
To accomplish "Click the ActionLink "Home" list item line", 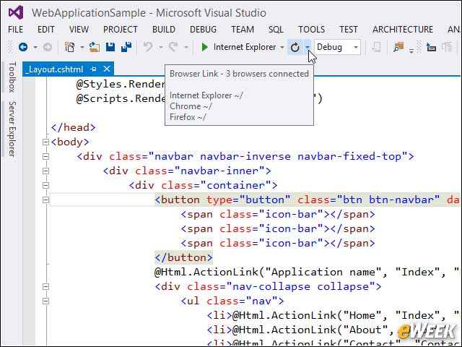I will 333,315.
